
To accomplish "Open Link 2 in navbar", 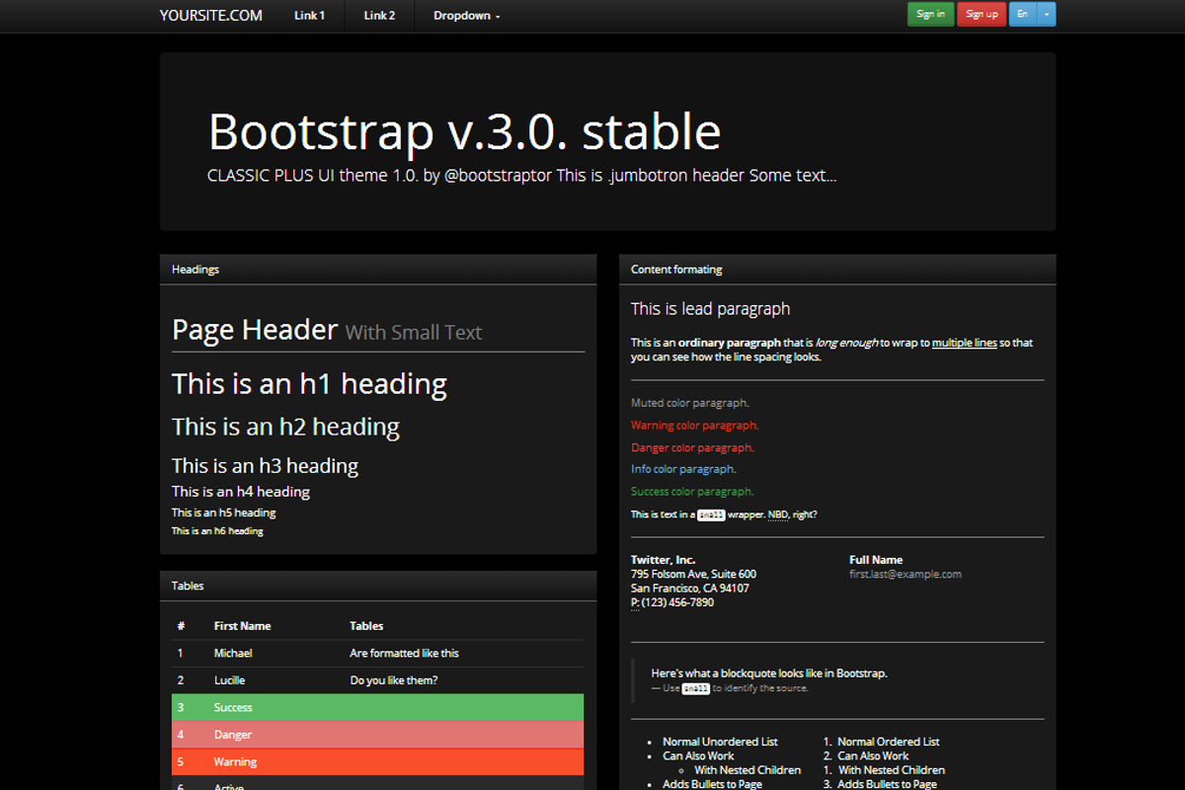I will [x=379, y=15].
